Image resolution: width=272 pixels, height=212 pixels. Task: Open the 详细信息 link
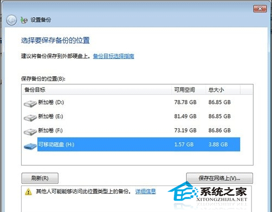[146, 191]
